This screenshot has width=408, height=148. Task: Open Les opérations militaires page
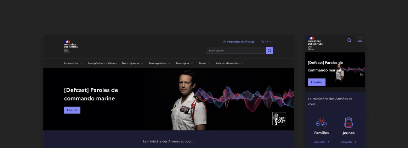[x=102, y=63]
